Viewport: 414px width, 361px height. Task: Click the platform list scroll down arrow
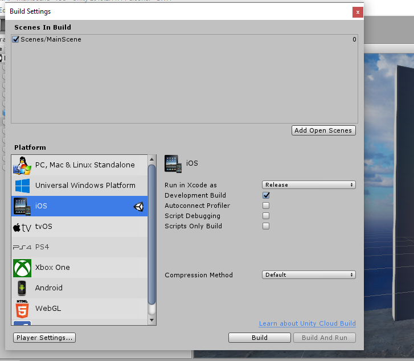point(151,320)
